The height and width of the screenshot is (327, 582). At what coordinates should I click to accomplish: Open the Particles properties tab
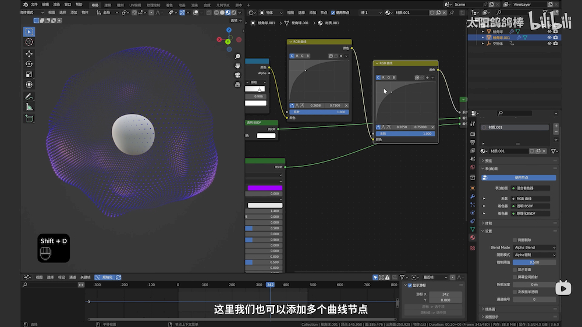coord(473,204)
